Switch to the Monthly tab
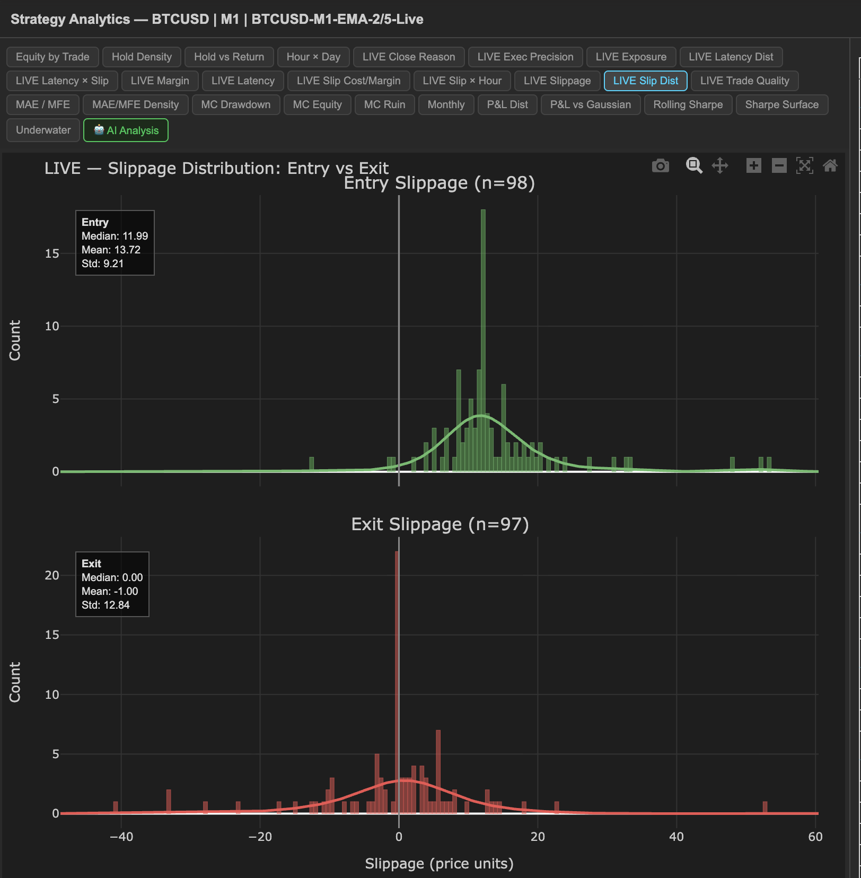861x878 pixels. [446, 104]
